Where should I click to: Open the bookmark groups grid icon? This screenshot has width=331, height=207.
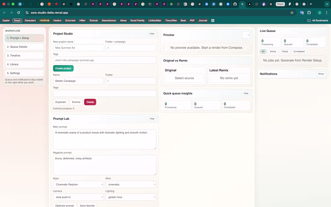click(213, 20)
